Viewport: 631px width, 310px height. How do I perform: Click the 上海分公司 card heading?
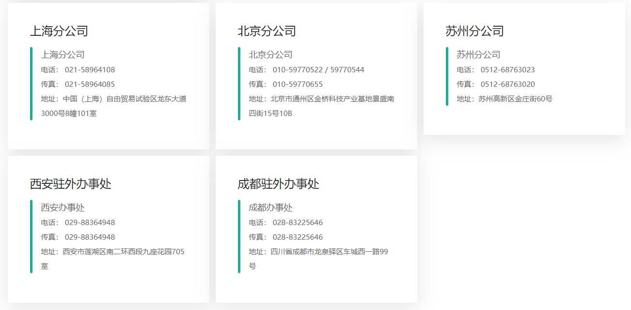tap(59, 31)
